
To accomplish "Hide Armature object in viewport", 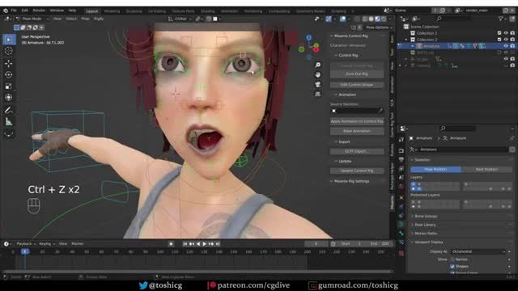I will [x=506, y=46].
